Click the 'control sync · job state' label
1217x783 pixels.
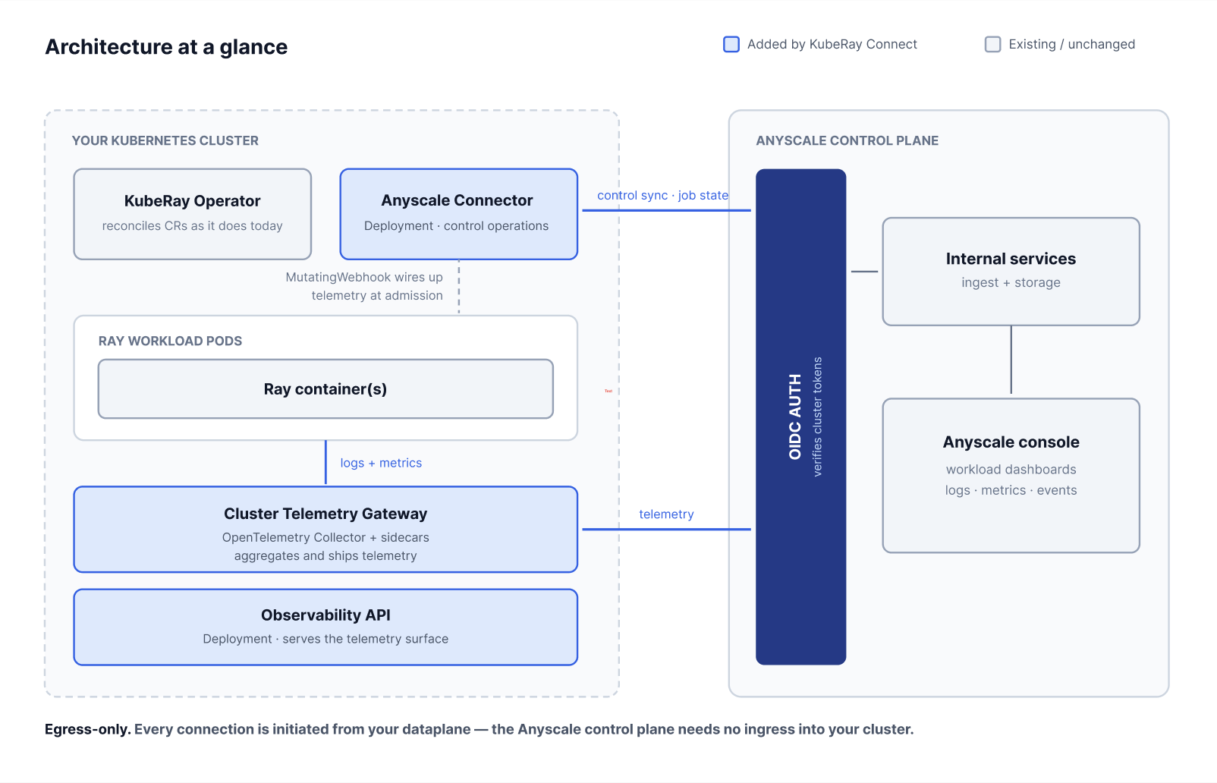click(662, 195)
